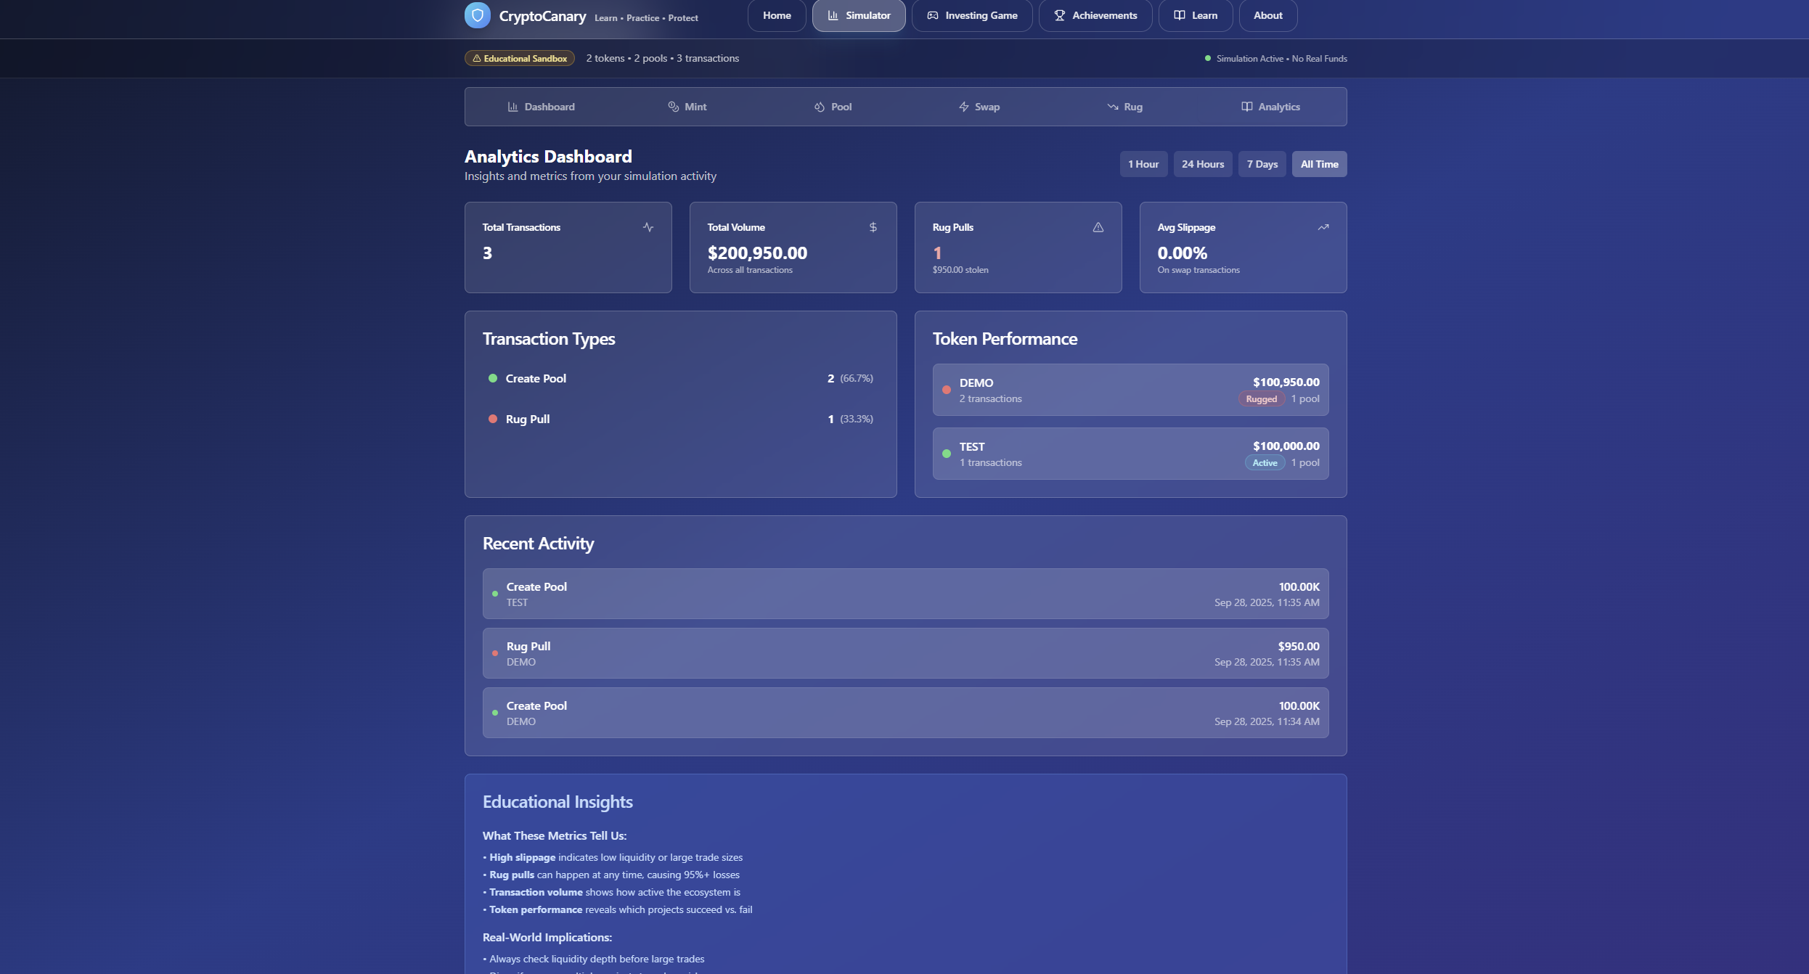Screen dimensions: 1809x974
Task: Click the dollar sign icon in Total Volume
Action: (x=873, y=227)
